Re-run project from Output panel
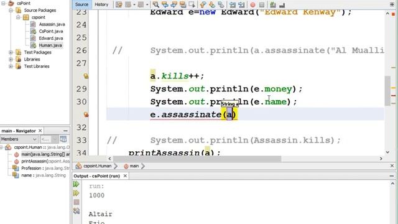Image resolution: width=398 pixels, height=224 pixels. (76, 184)
